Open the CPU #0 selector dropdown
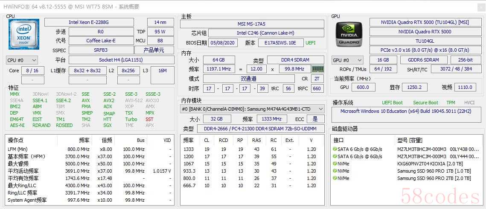Screen dimensions: 486x209 click(22, 60)
